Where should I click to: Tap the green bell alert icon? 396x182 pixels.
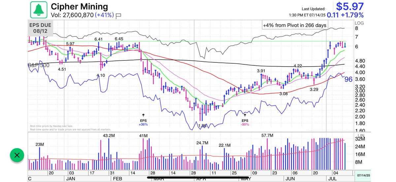[39, 10]
